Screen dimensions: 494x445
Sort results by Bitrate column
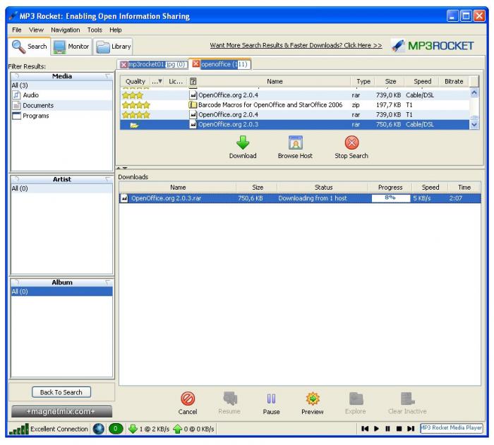pos(454,82)
